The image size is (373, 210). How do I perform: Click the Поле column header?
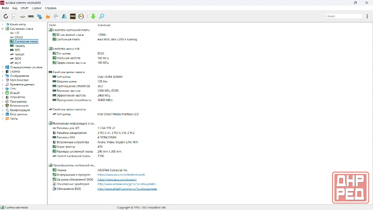[52, 25]
